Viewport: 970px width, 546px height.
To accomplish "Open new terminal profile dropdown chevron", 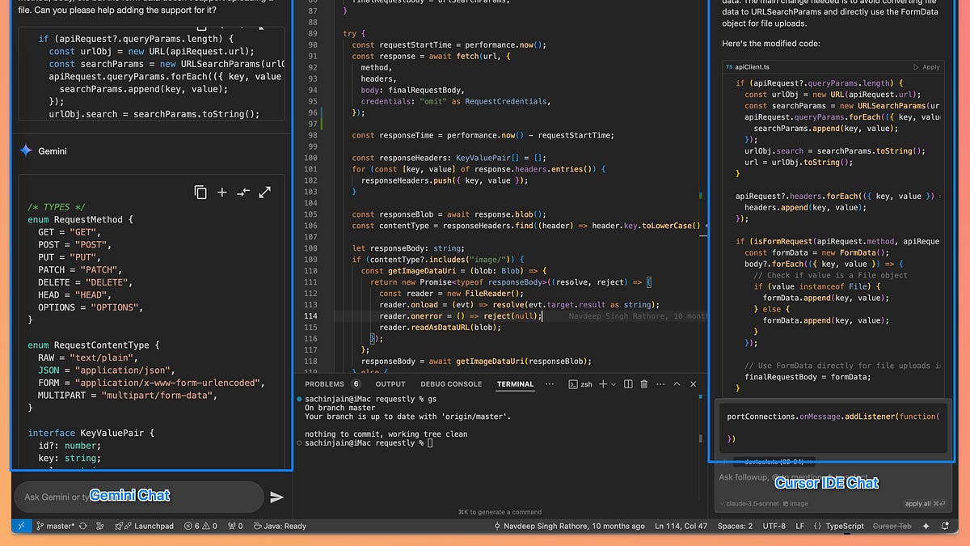I will click(614, 384).
